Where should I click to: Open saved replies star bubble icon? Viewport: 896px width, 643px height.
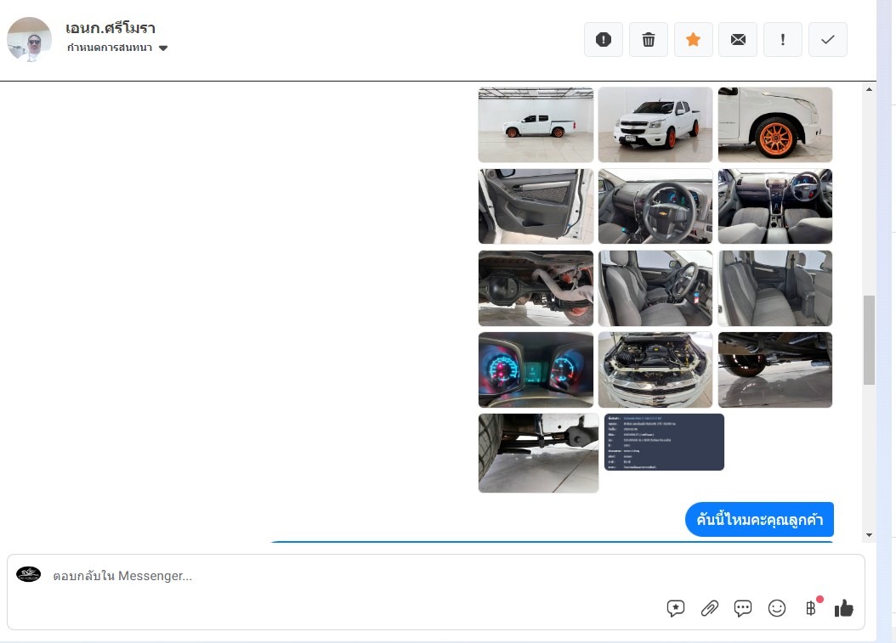click(x=676, y=608)
